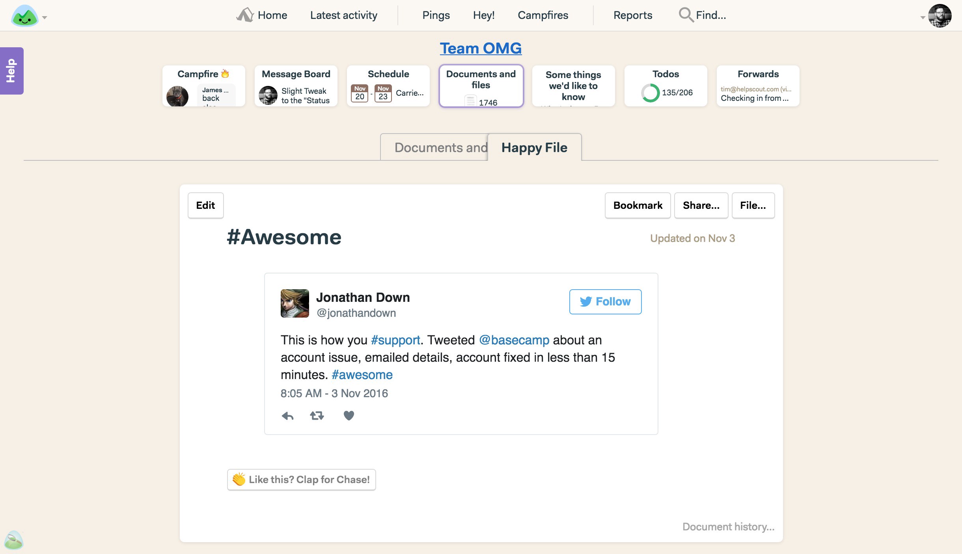Clap for Chase button

coord(301,480)
